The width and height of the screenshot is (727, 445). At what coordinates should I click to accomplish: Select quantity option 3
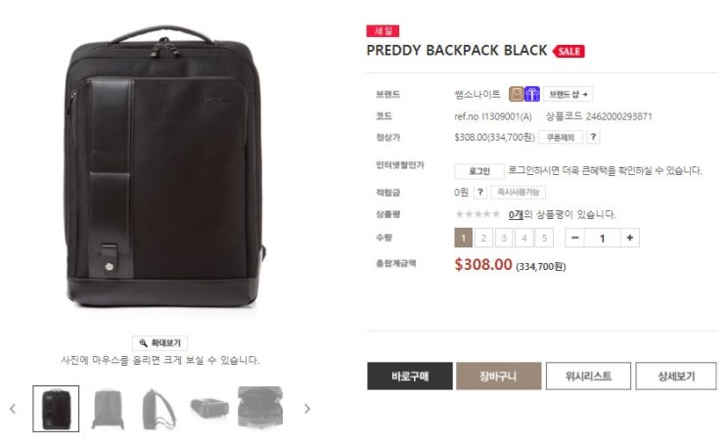[x=504, y=238]
